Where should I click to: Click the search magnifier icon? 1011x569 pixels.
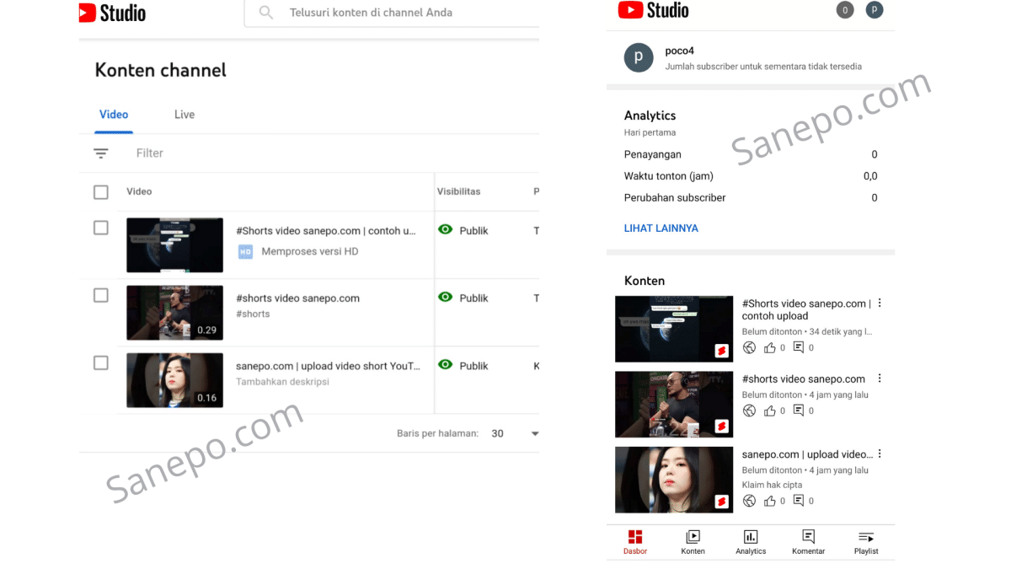pos(266,13)
